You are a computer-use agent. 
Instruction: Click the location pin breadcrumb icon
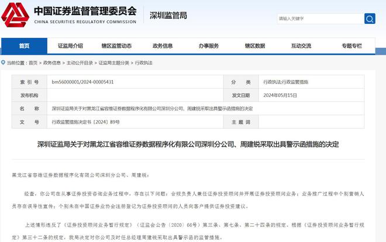[3, 62]
